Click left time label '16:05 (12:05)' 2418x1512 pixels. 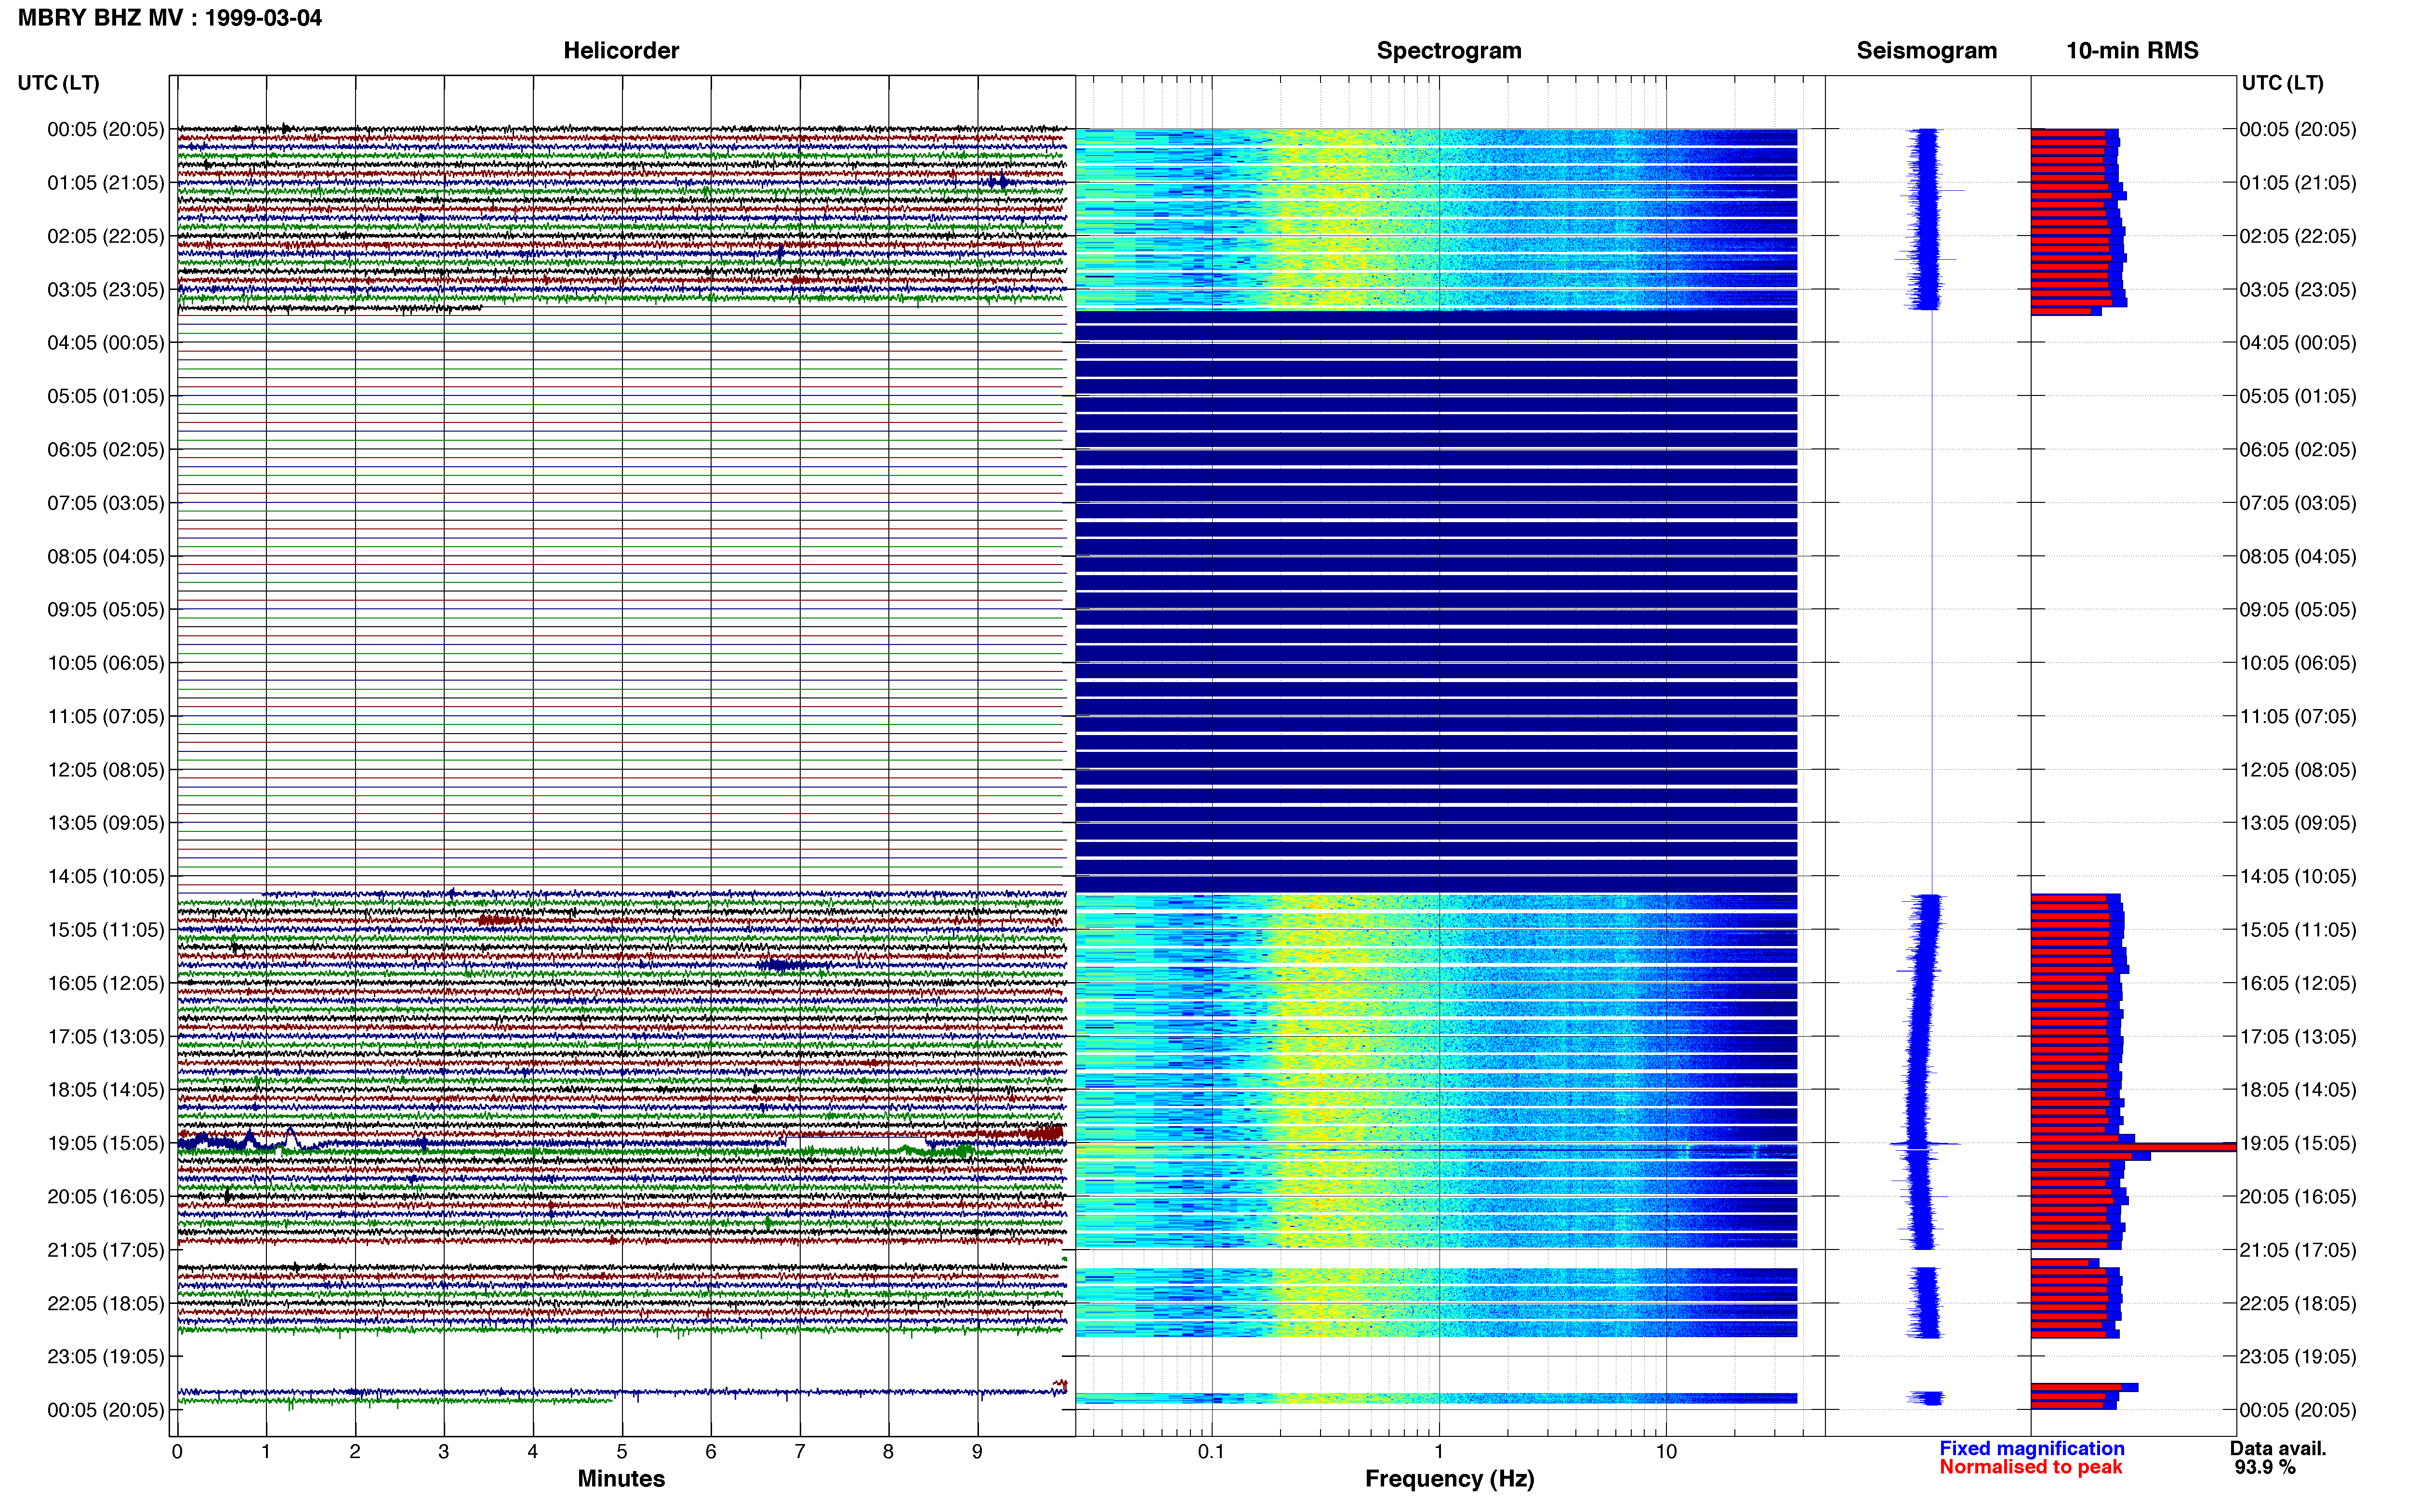click(106, 983)
